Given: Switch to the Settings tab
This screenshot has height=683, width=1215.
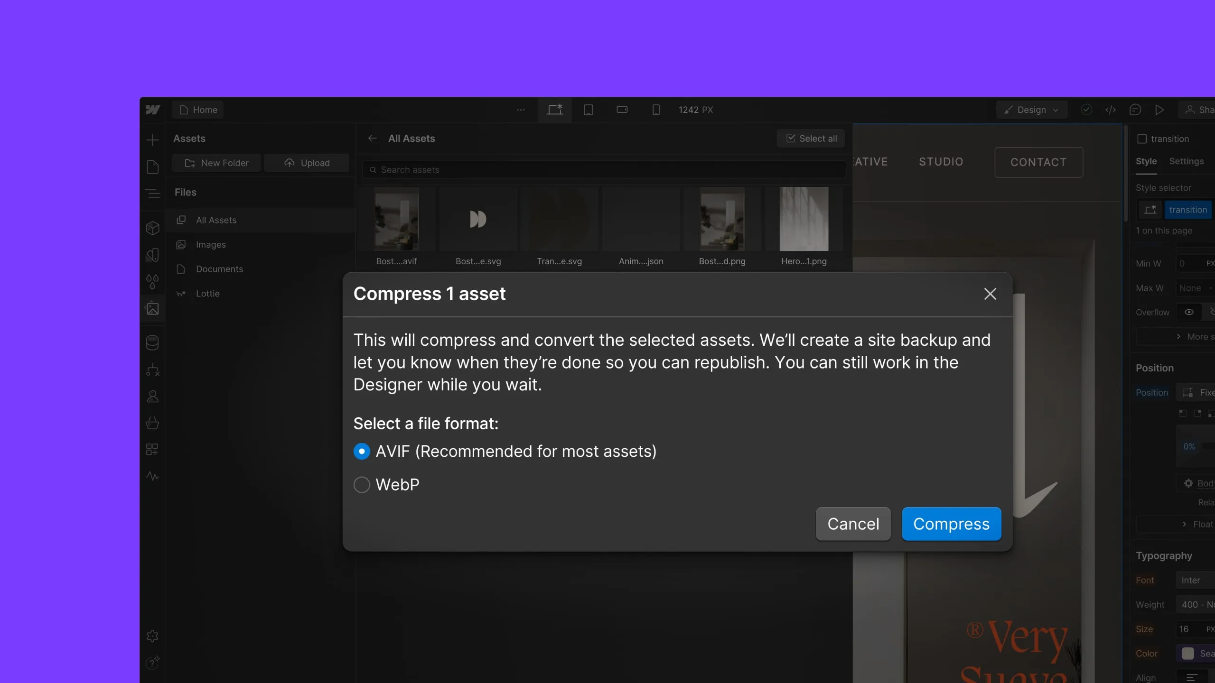Looking at the screenshot, I should pyautogui.click(x=1186, y=161).
